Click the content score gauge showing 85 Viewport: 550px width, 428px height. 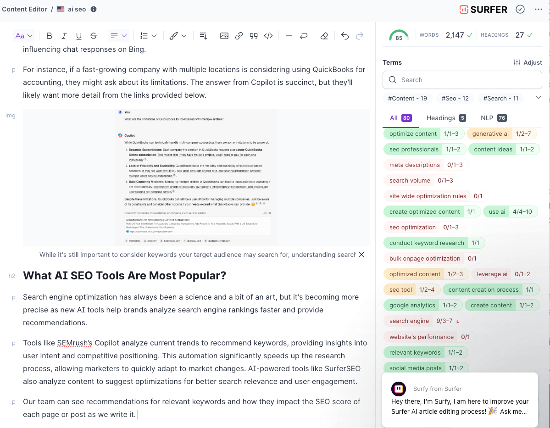(x=399, y=35)
